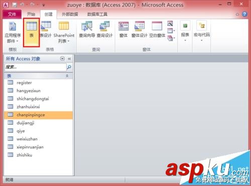Click the 所有 Access 对象 pane header
Image resolution: width=251 pixels, height=186 pixels.
pos(23,59)
